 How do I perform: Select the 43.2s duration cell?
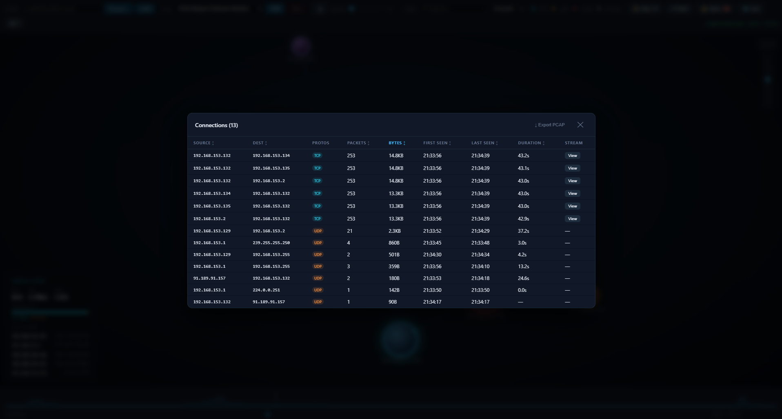[523, 156]
